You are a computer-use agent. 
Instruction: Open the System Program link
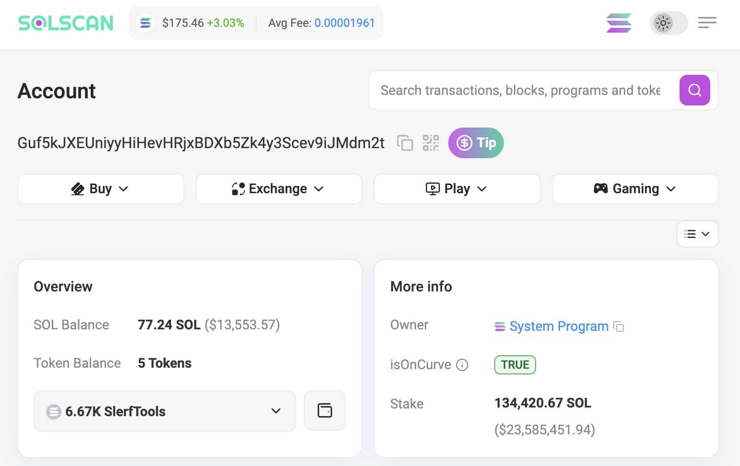[559, 326]
